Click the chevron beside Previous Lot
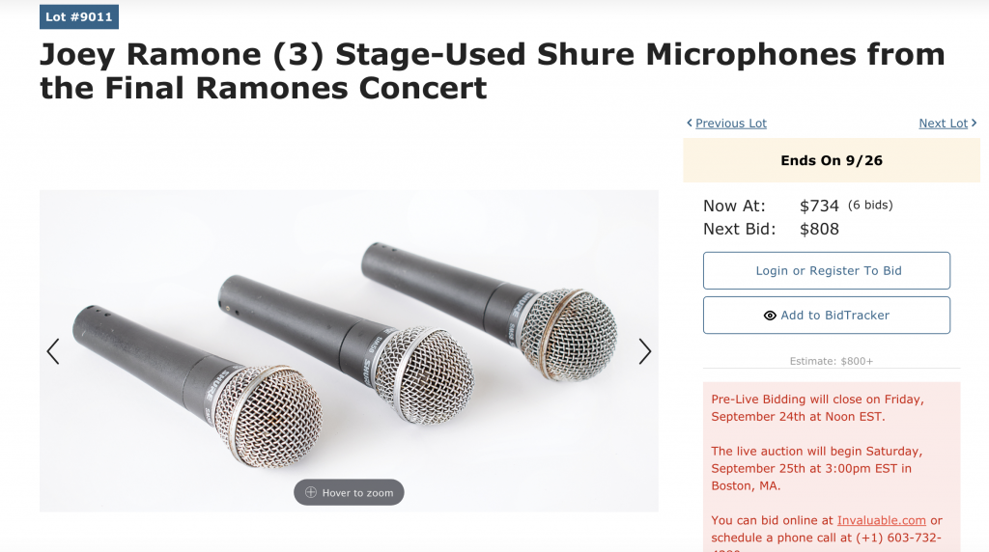989x552 pixels. [690, 123]
